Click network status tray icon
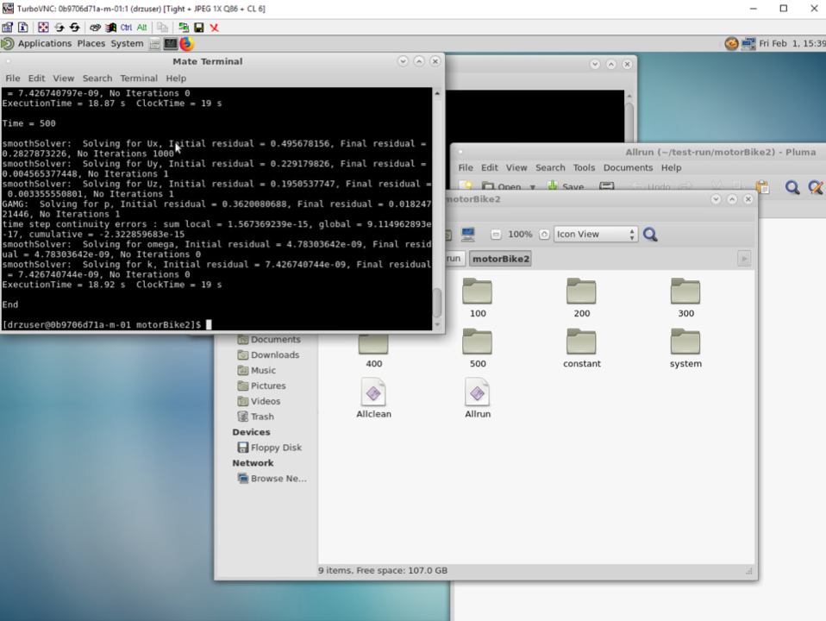This screenshot has width=826, height=621. (748, 44)
